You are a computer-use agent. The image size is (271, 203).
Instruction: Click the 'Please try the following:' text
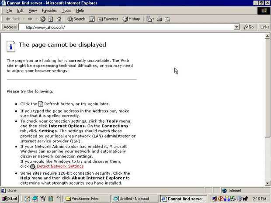[x=30, y=91]
